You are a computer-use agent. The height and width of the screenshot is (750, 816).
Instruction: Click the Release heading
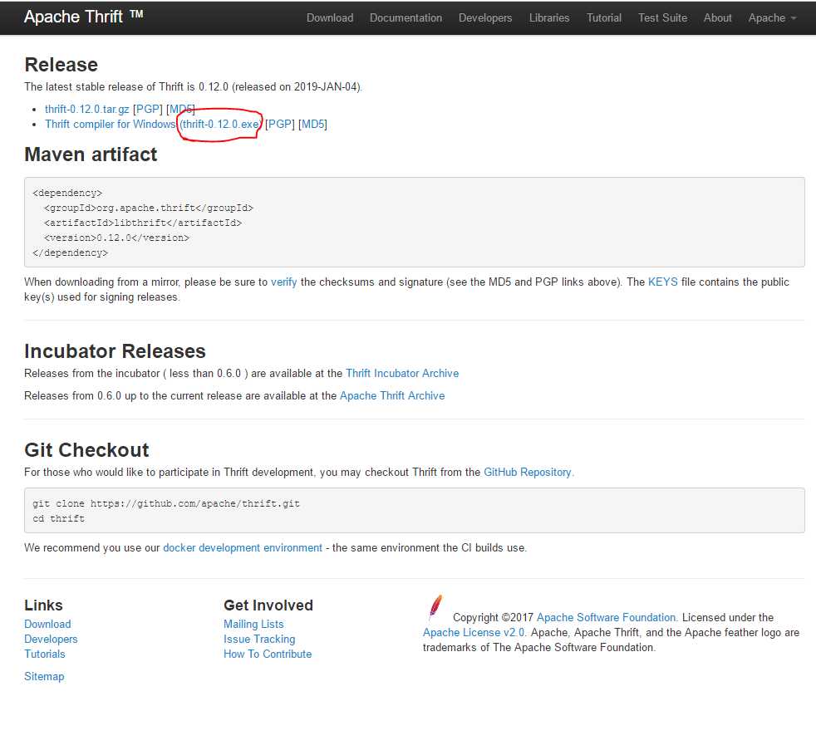(61, 65)
